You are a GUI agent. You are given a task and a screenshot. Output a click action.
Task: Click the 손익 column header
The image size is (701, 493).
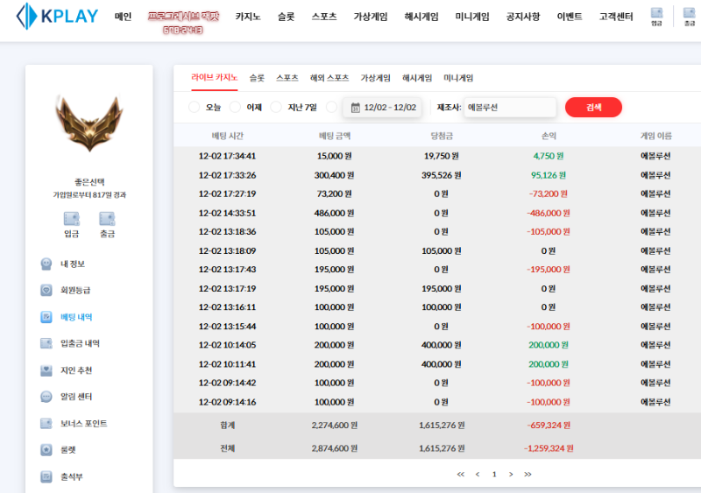[549, 136]
